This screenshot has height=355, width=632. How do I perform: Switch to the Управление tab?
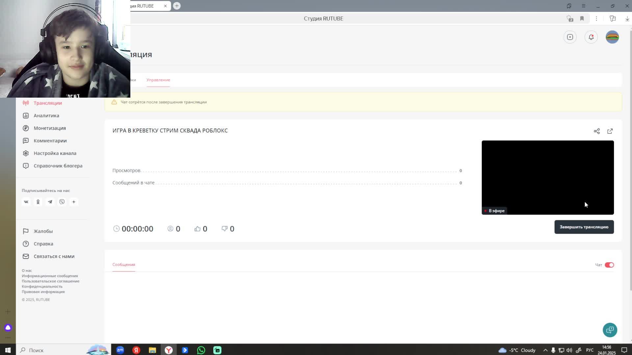(x=158, y=80)
